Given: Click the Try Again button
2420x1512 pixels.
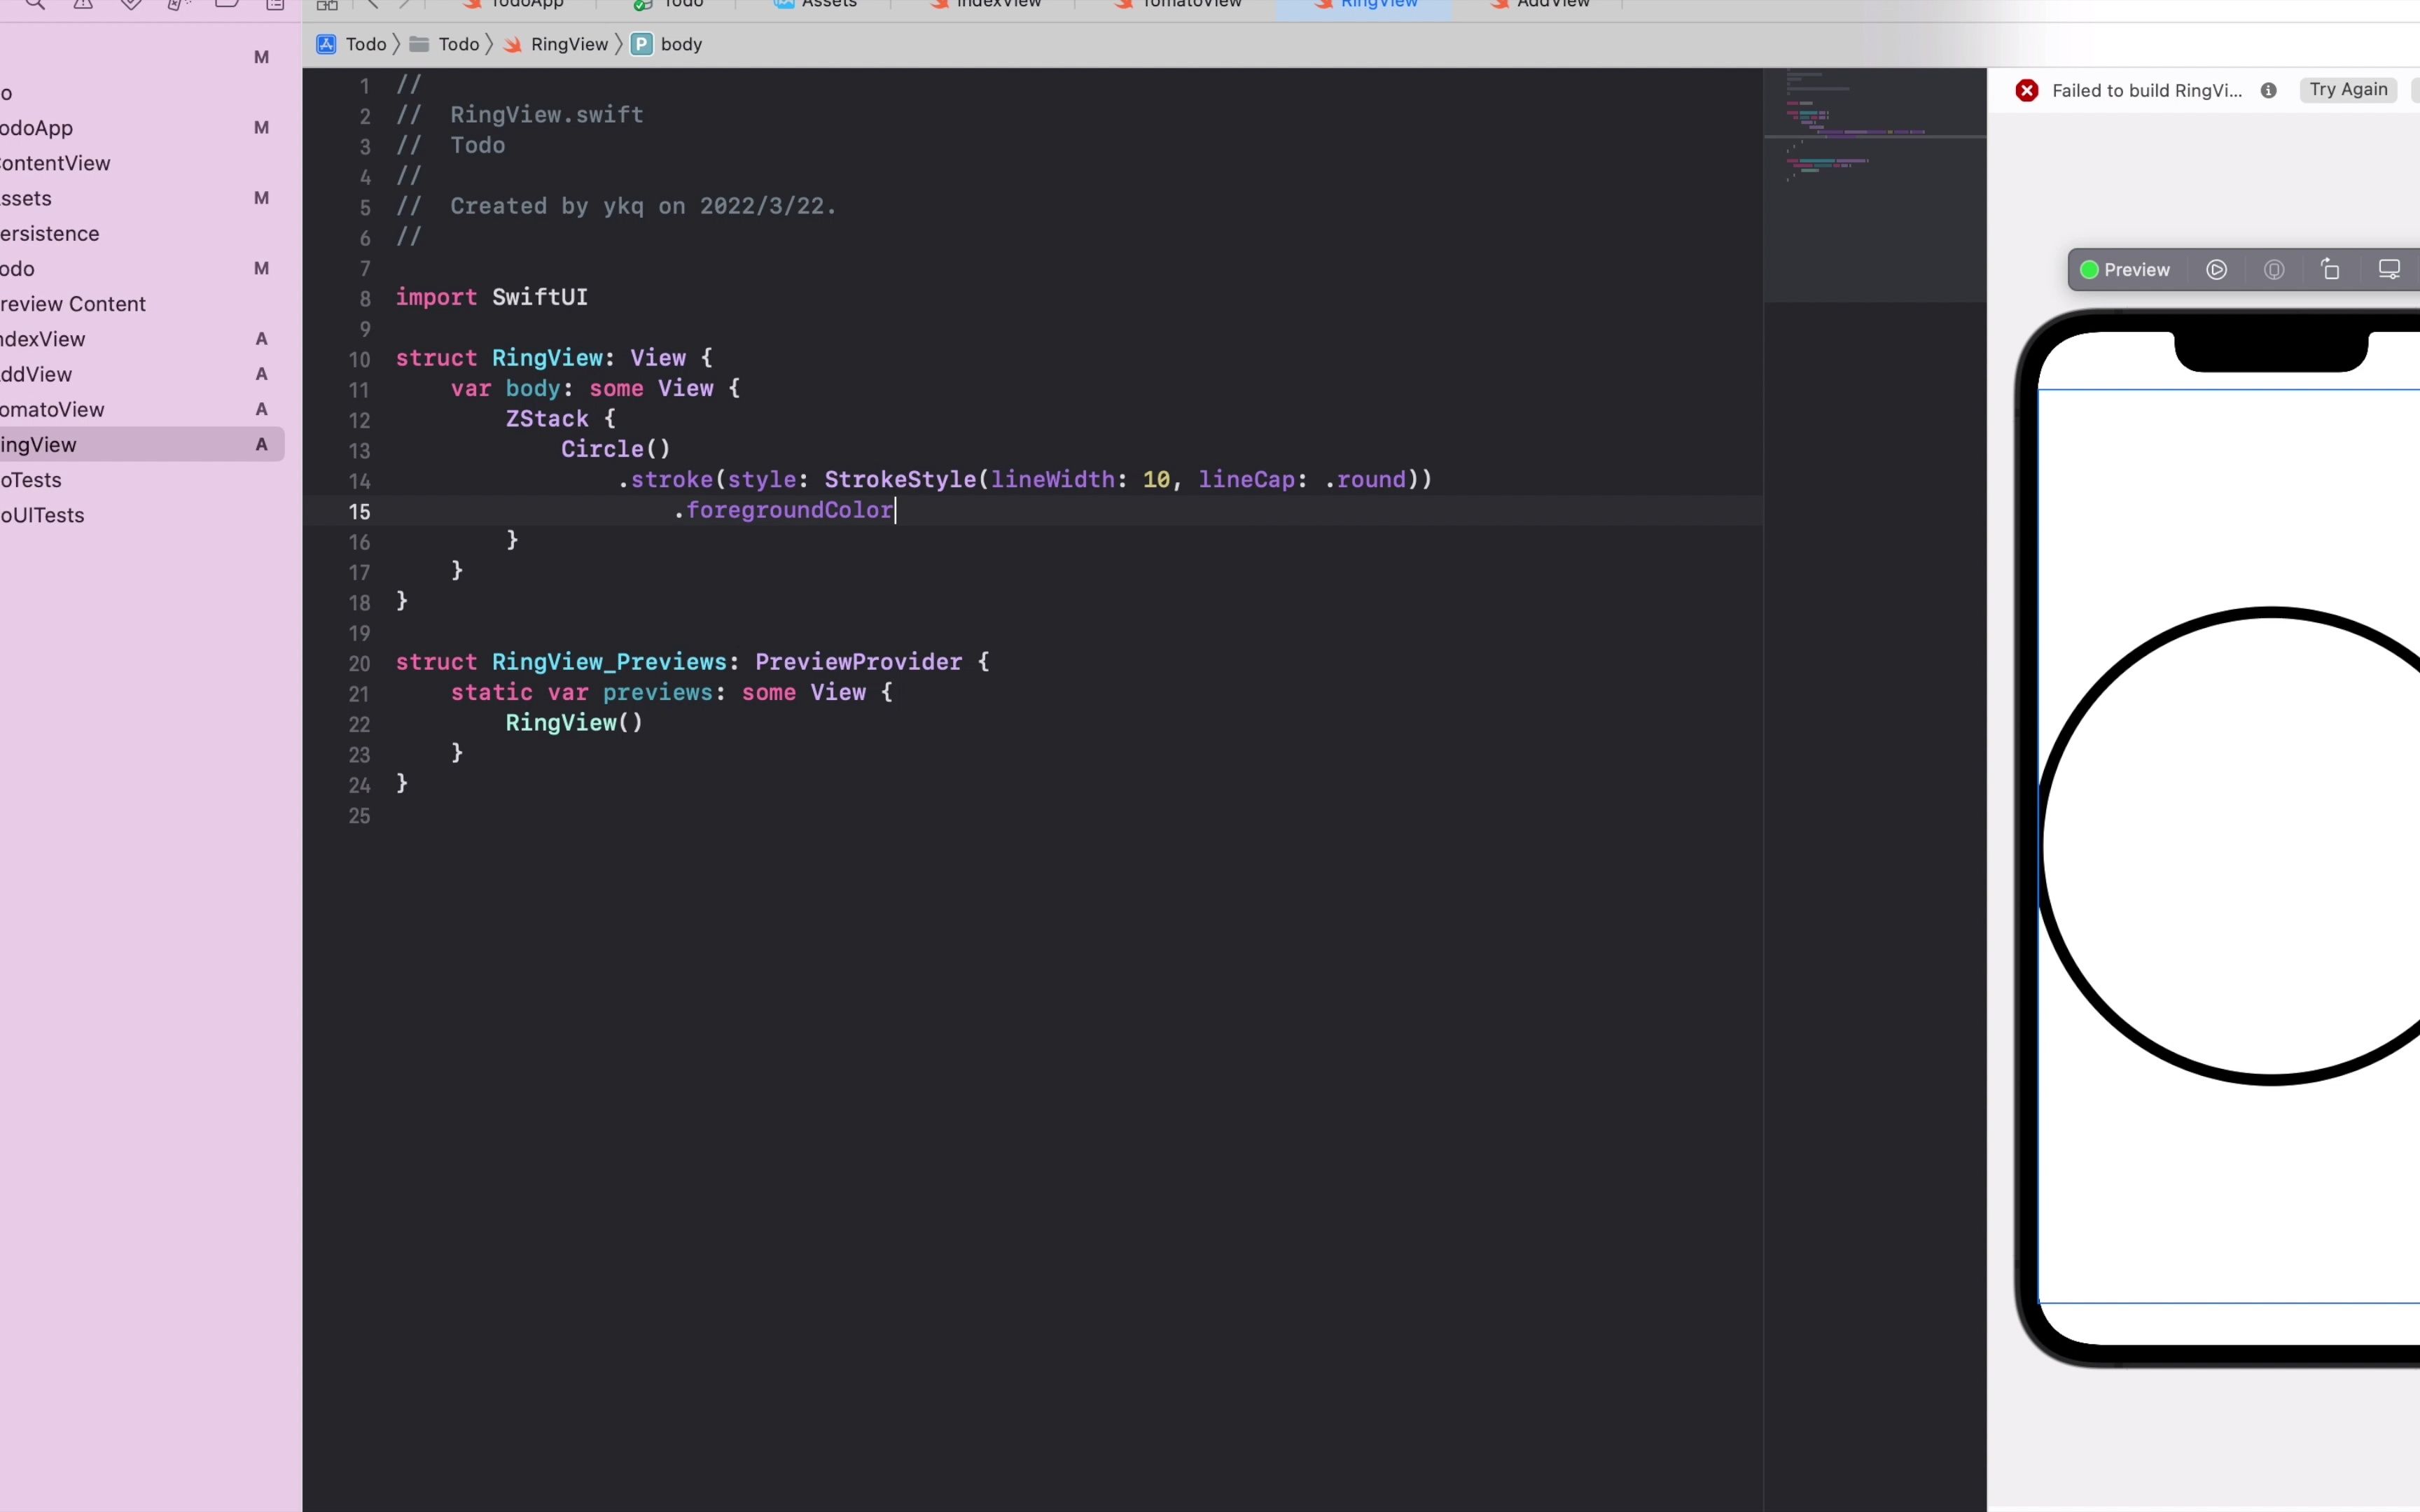Looking at the screenshot, I should tap(2347, 90).
